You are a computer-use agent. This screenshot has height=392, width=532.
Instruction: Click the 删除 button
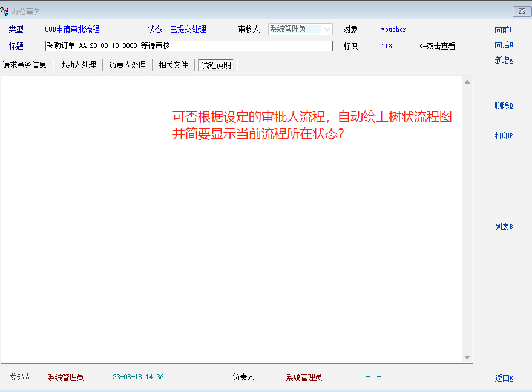pos(504,105)
